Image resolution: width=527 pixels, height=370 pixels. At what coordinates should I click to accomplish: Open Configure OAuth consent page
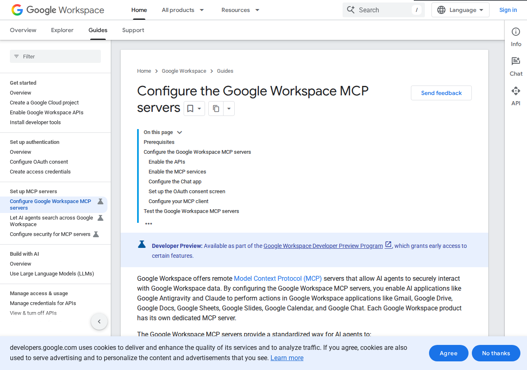(x=39, y=162)
